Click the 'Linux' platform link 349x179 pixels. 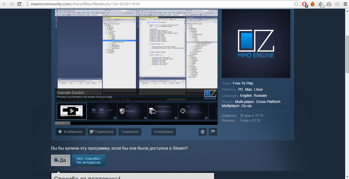coord(258,89)
